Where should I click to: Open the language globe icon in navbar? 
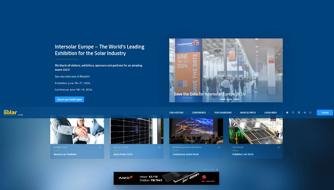tap(287, 112)
